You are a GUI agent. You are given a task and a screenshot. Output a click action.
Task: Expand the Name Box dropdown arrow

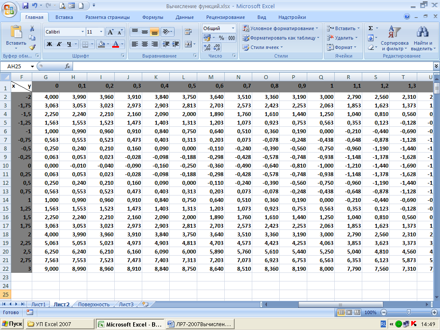click(32, 67)
